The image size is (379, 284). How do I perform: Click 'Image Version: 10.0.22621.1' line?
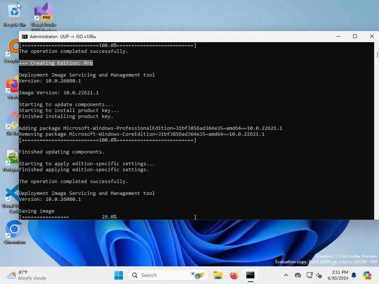(59, 93)
